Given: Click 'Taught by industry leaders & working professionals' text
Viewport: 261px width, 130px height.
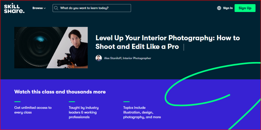Looking at the screenshot, I should tap(84, 112).
